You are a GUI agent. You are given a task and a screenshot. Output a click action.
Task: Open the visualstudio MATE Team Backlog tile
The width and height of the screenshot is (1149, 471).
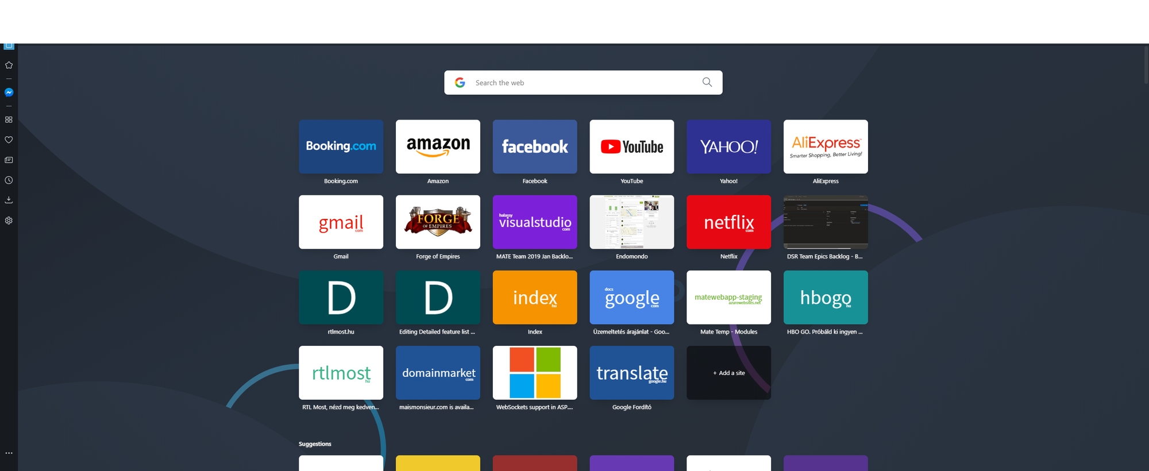535,222
